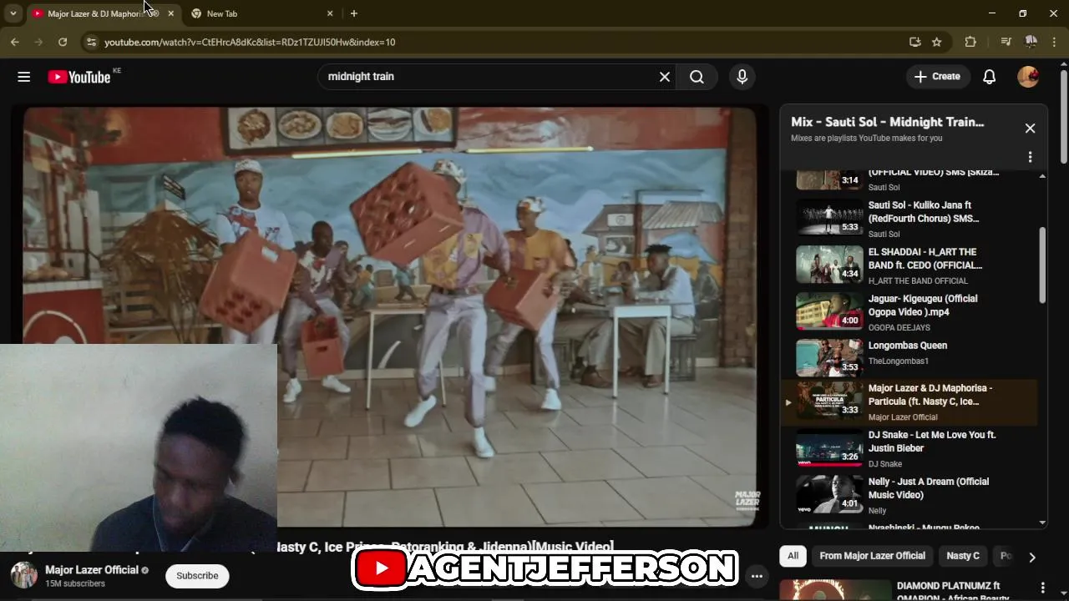Click the install app icon in address bar
The image size is (1069, 601).
pyautogui.click(x=915, y=42)
